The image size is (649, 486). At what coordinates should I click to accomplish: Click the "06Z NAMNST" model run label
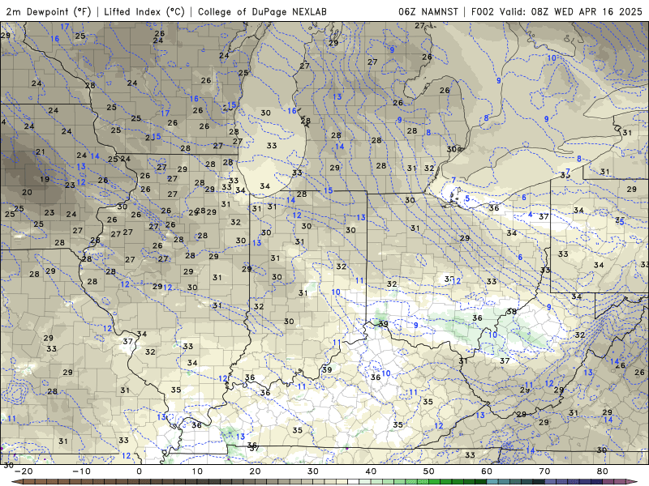coord(428,11)
